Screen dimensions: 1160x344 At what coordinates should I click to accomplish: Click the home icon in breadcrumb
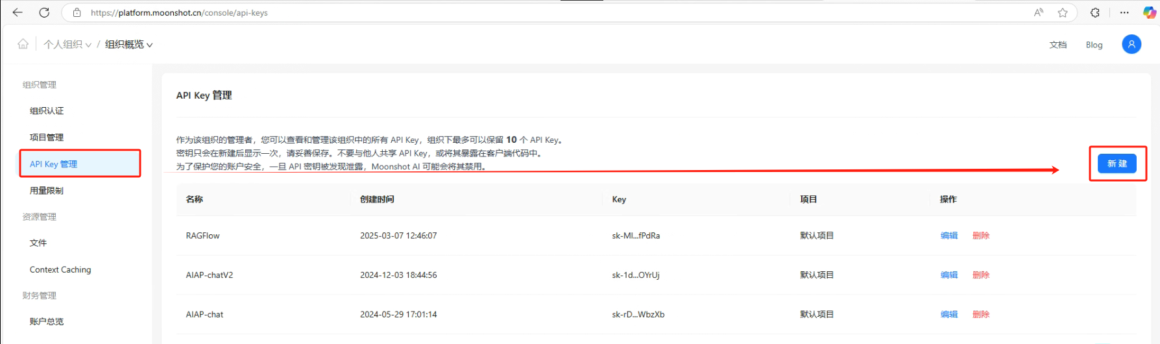coord(23,44)
